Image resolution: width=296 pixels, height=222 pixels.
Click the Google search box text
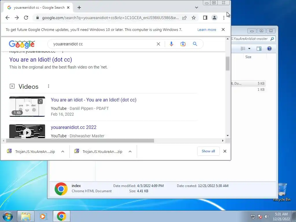pos(68,44)
